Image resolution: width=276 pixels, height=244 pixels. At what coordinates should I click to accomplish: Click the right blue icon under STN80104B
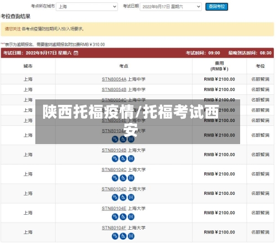[x=131, y=158]
